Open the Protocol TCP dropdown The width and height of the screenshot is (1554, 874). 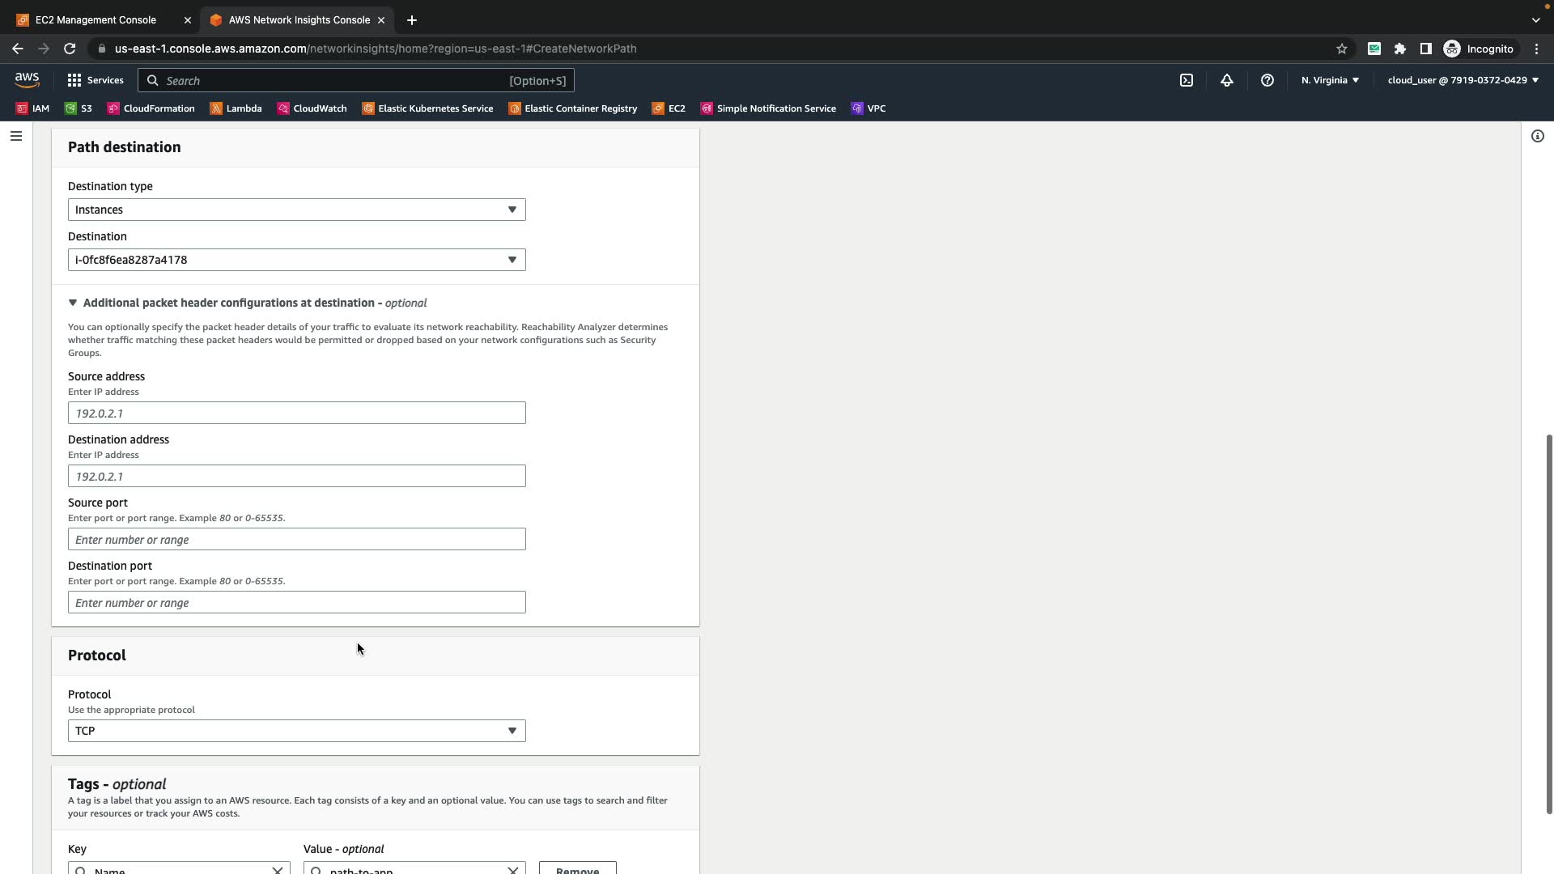click(296, 731)
